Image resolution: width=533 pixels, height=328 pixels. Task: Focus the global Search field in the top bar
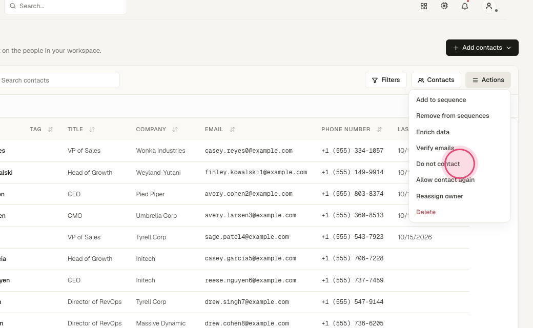pyautogui.click(x=65, y=6)
